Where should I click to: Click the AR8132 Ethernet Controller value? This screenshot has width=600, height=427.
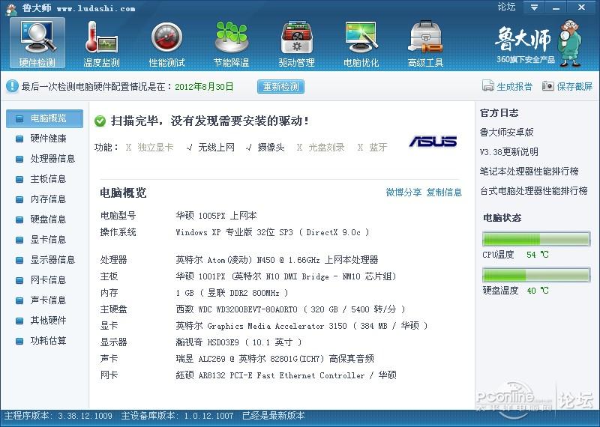click(x=286, y=375)
